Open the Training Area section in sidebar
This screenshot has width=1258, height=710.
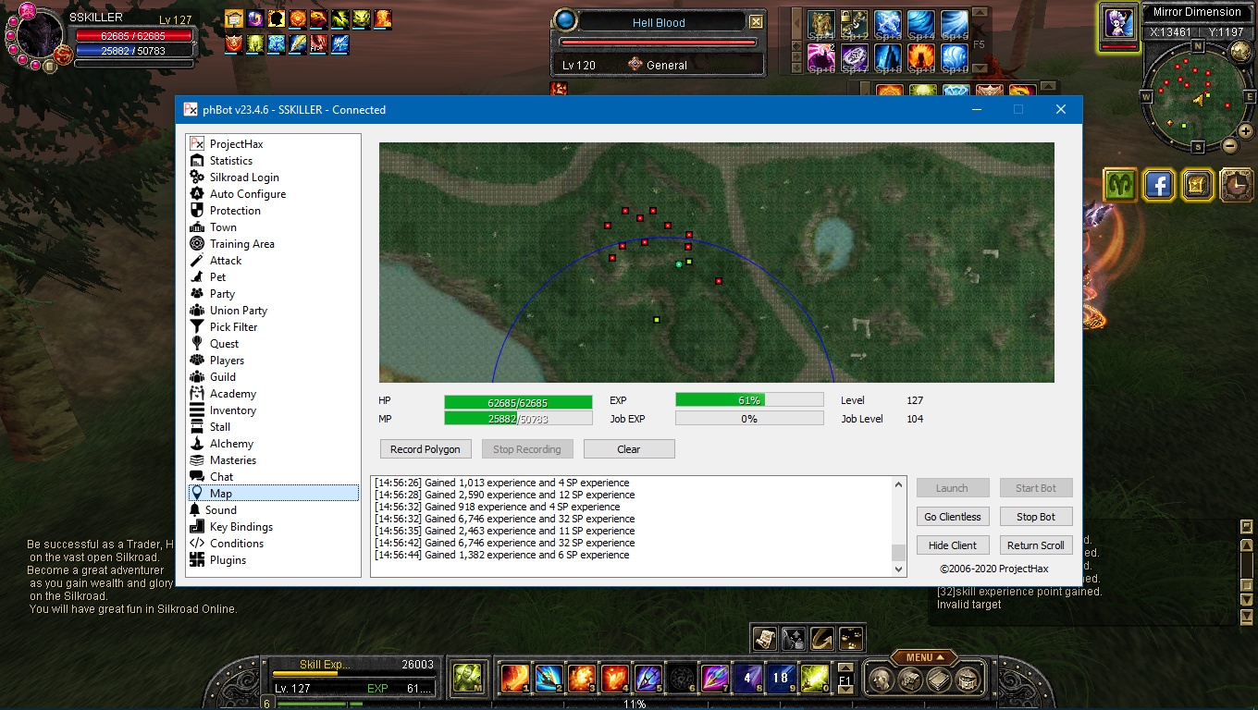point(241,244)
